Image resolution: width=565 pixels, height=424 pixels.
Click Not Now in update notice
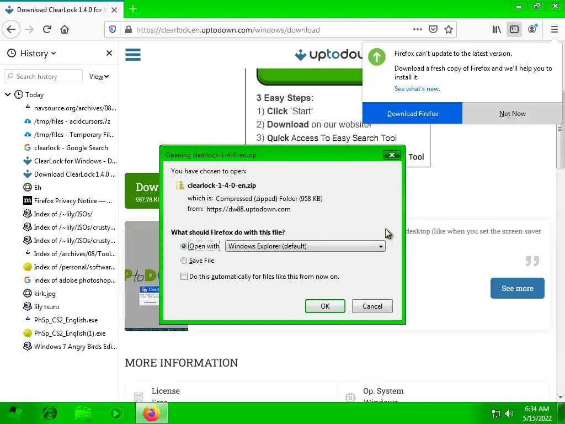click(512, 113)
